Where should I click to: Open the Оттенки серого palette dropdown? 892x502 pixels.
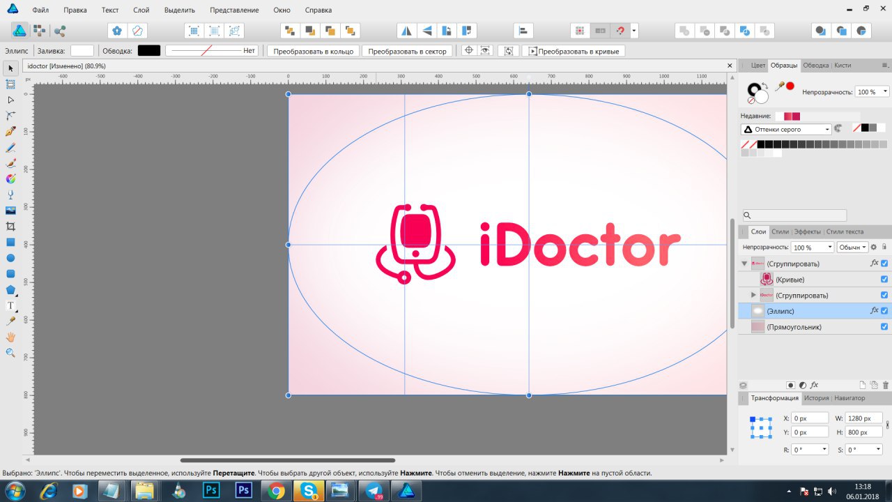point(787,129)
